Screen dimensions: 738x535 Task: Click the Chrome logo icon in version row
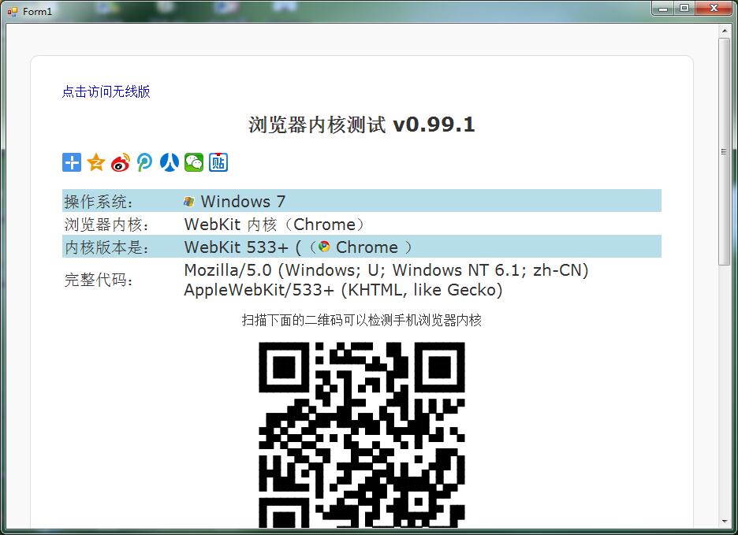[324, 247]
